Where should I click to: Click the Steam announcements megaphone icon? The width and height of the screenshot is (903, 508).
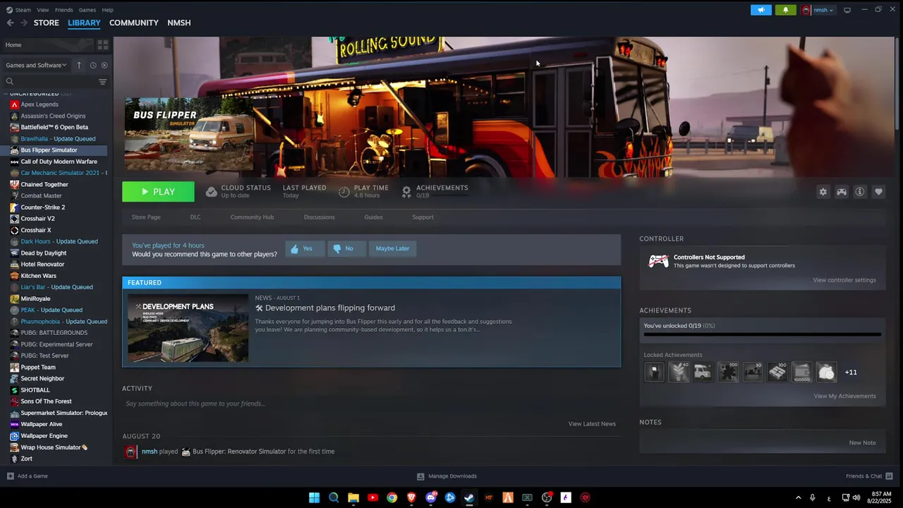[760, 10]
